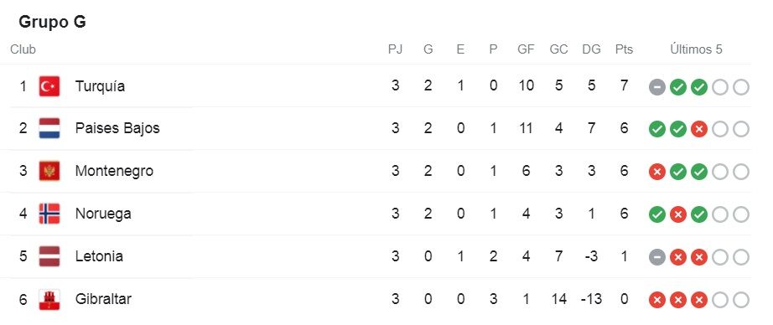This screenshot has height=325, width=773.
Task: Click Noruega's middle red loss icon
Action: [x=678, y=214]
